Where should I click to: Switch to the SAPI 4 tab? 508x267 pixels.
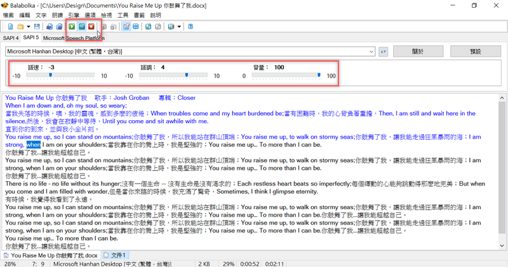(11, 38)
